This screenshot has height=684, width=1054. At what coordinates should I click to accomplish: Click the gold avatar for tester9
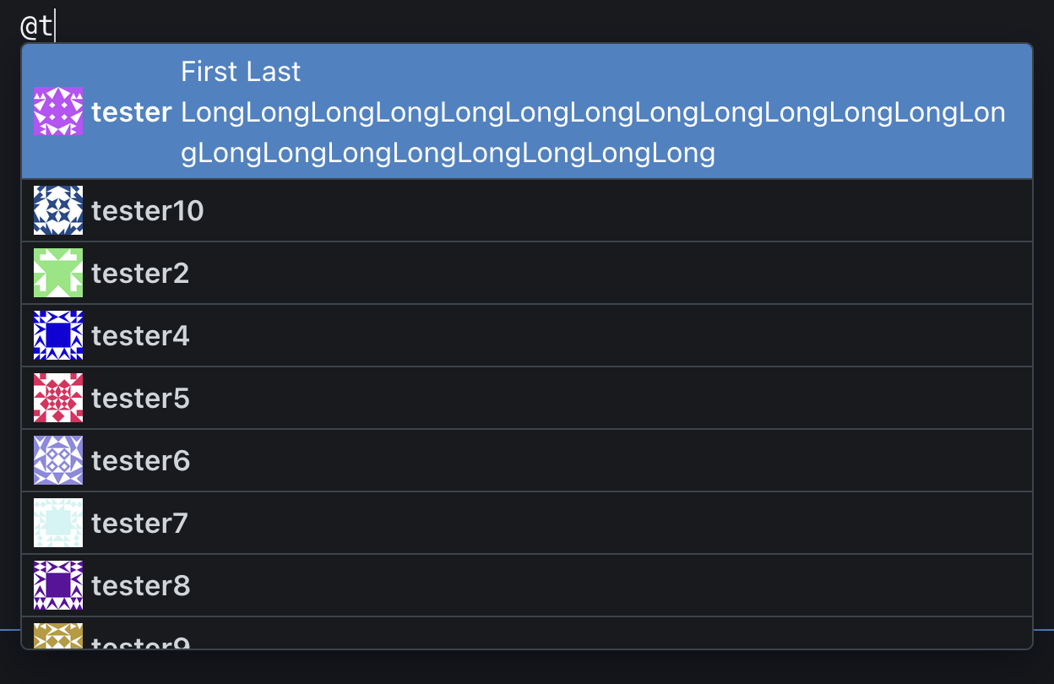point(58,636)
